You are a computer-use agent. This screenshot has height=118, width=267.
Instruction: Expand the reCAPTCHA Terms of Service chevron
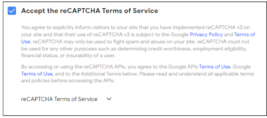tap(109, 99)
